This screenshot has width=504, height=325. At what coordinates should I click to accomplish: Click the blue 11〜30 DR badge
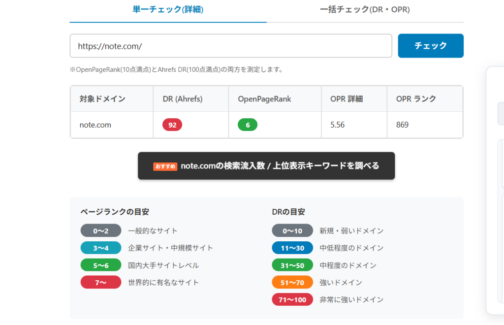click(292, 248)
